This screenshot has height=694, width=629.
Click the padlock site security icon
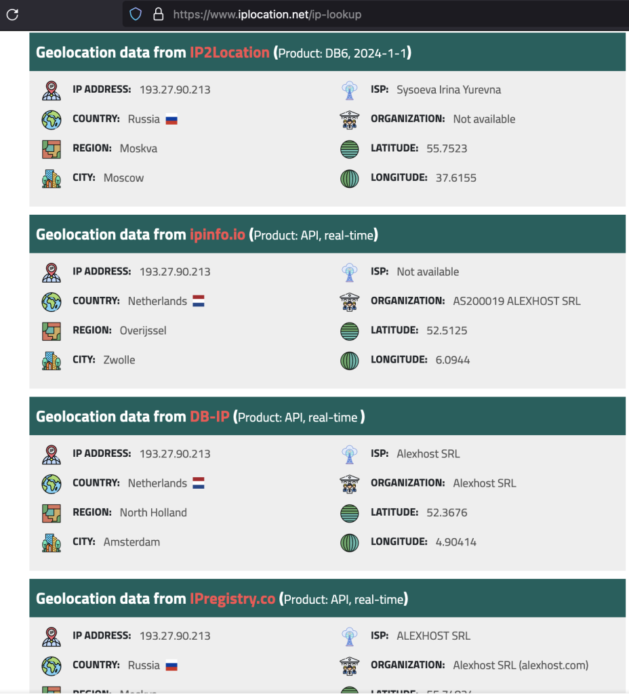click(158, 14)
